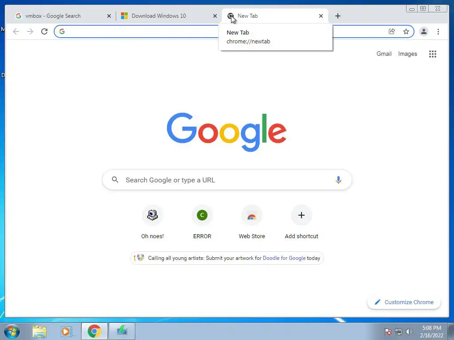The image size is (454, 340).
Task: Close the New Tab tab
Action: click(321, 16)
